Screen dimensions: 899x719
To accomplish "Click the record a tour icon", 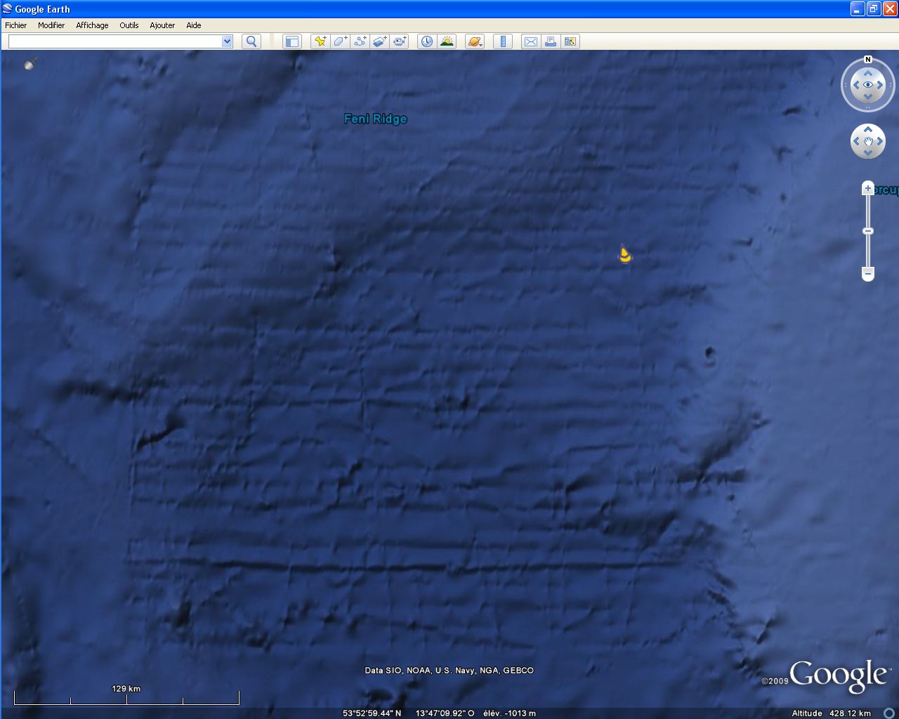I will click(x=400, y=41).
